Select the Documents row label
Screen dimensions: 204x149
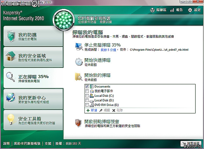[x=102, y=87]
